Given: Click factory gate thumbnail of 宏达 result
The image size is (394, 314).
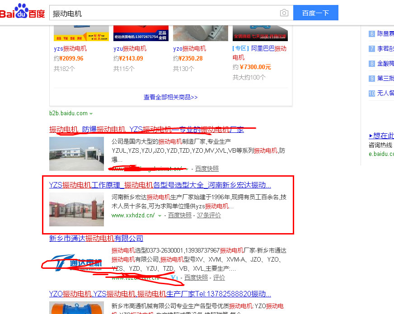Looking at the screenshot, I should click(x=76, y=206).
